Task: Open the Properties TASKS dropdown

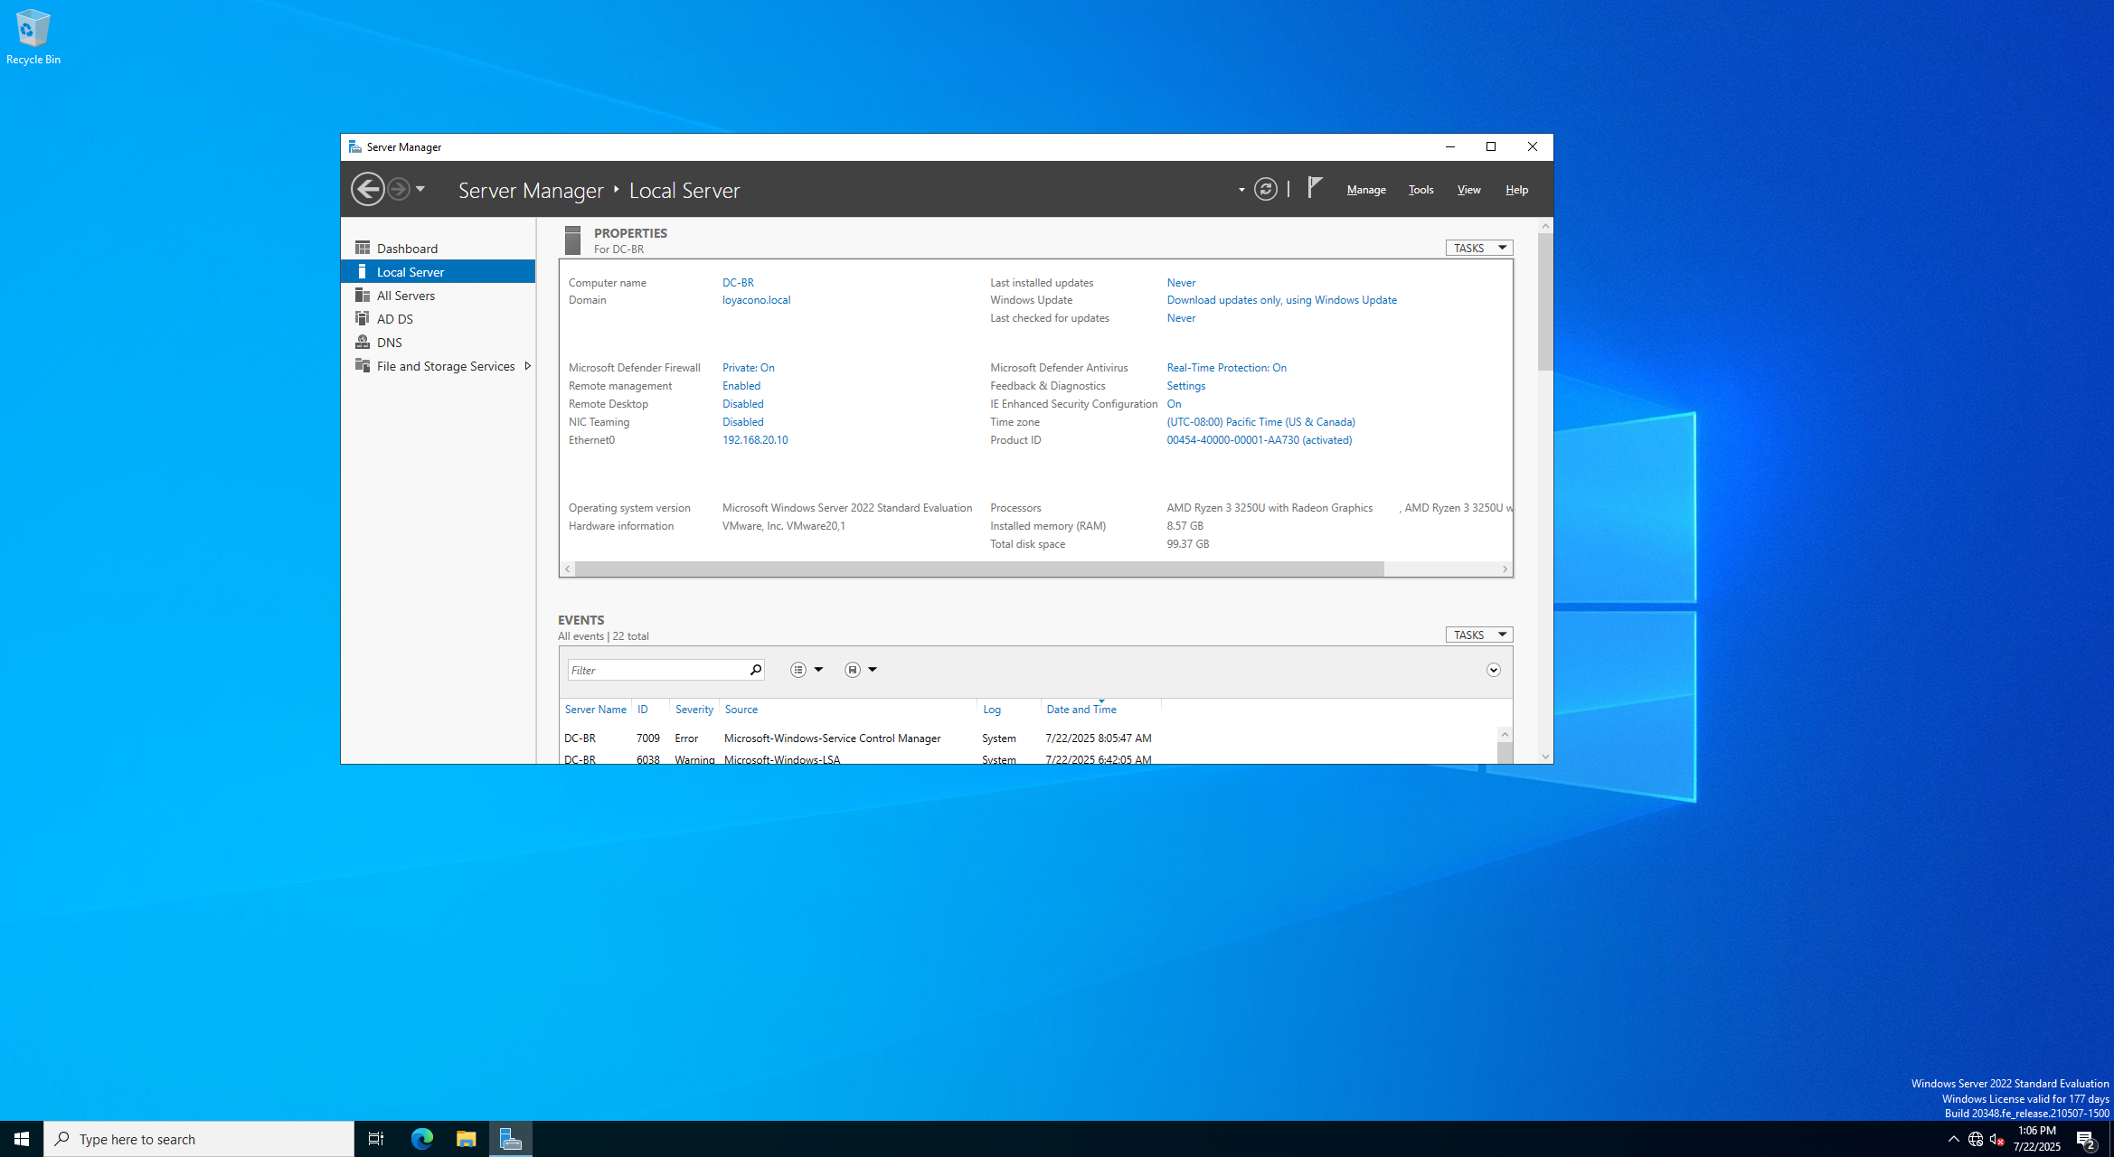Action: tap(1478, 248)
